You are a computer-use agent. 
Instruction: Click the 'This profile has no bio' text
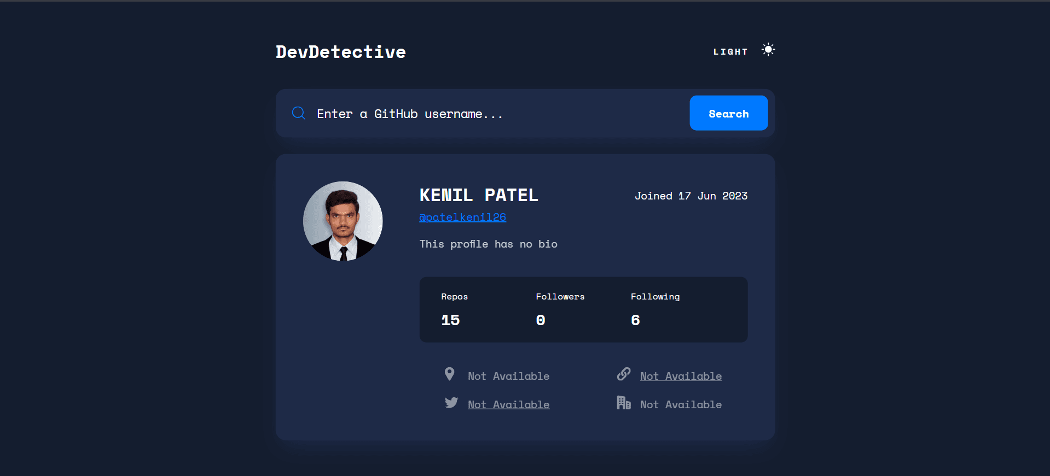pos(488,244)
